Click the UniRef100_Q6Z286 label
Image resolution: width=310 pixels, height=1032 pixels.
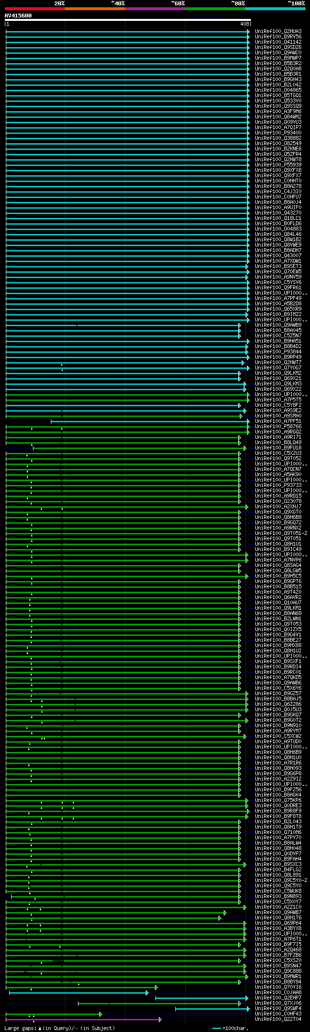click(x=278, y=704)
